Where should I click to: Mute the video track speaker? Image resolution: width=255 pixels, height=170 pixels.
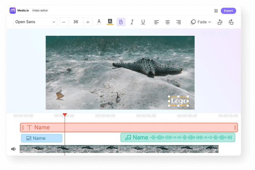[x=13, y=149]
